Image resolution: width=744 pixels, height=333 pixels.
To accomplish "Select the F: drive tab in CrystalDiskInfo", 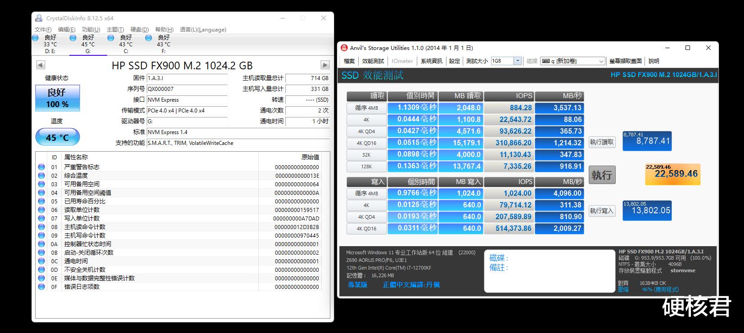I will (163, 44).
